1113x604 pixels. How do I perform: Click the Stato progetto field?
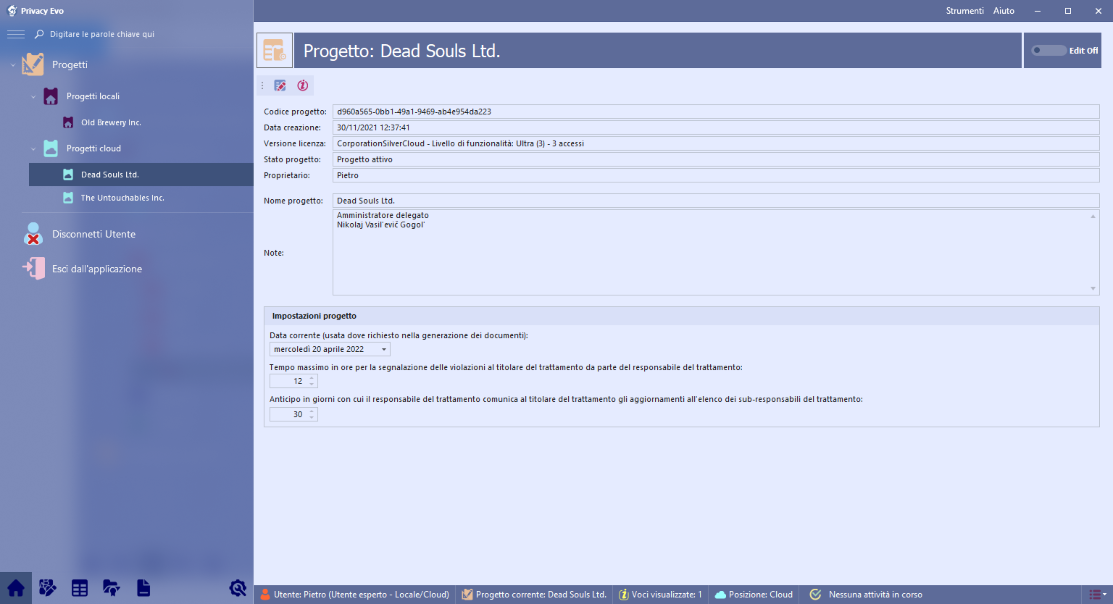[x=716, y=159]
